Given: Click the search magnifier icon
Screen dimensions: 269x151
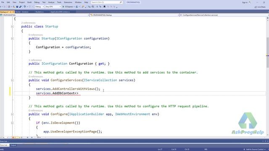Looking at the screenshot, I should pyautogui.click(x=121, y=2).
